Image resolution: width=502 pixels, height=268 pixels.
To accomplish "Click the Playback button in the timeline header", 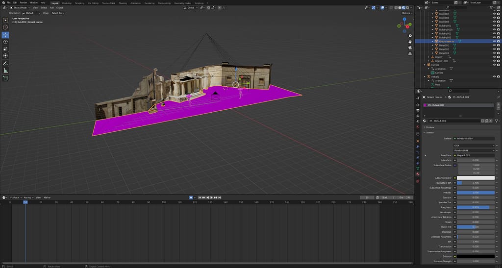I will pyautogui.click(x=15, y=197).
